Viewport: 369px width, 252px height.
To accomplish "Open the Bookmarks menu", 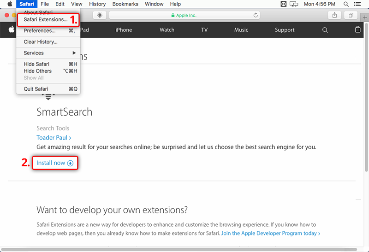I will coord(125,4).
